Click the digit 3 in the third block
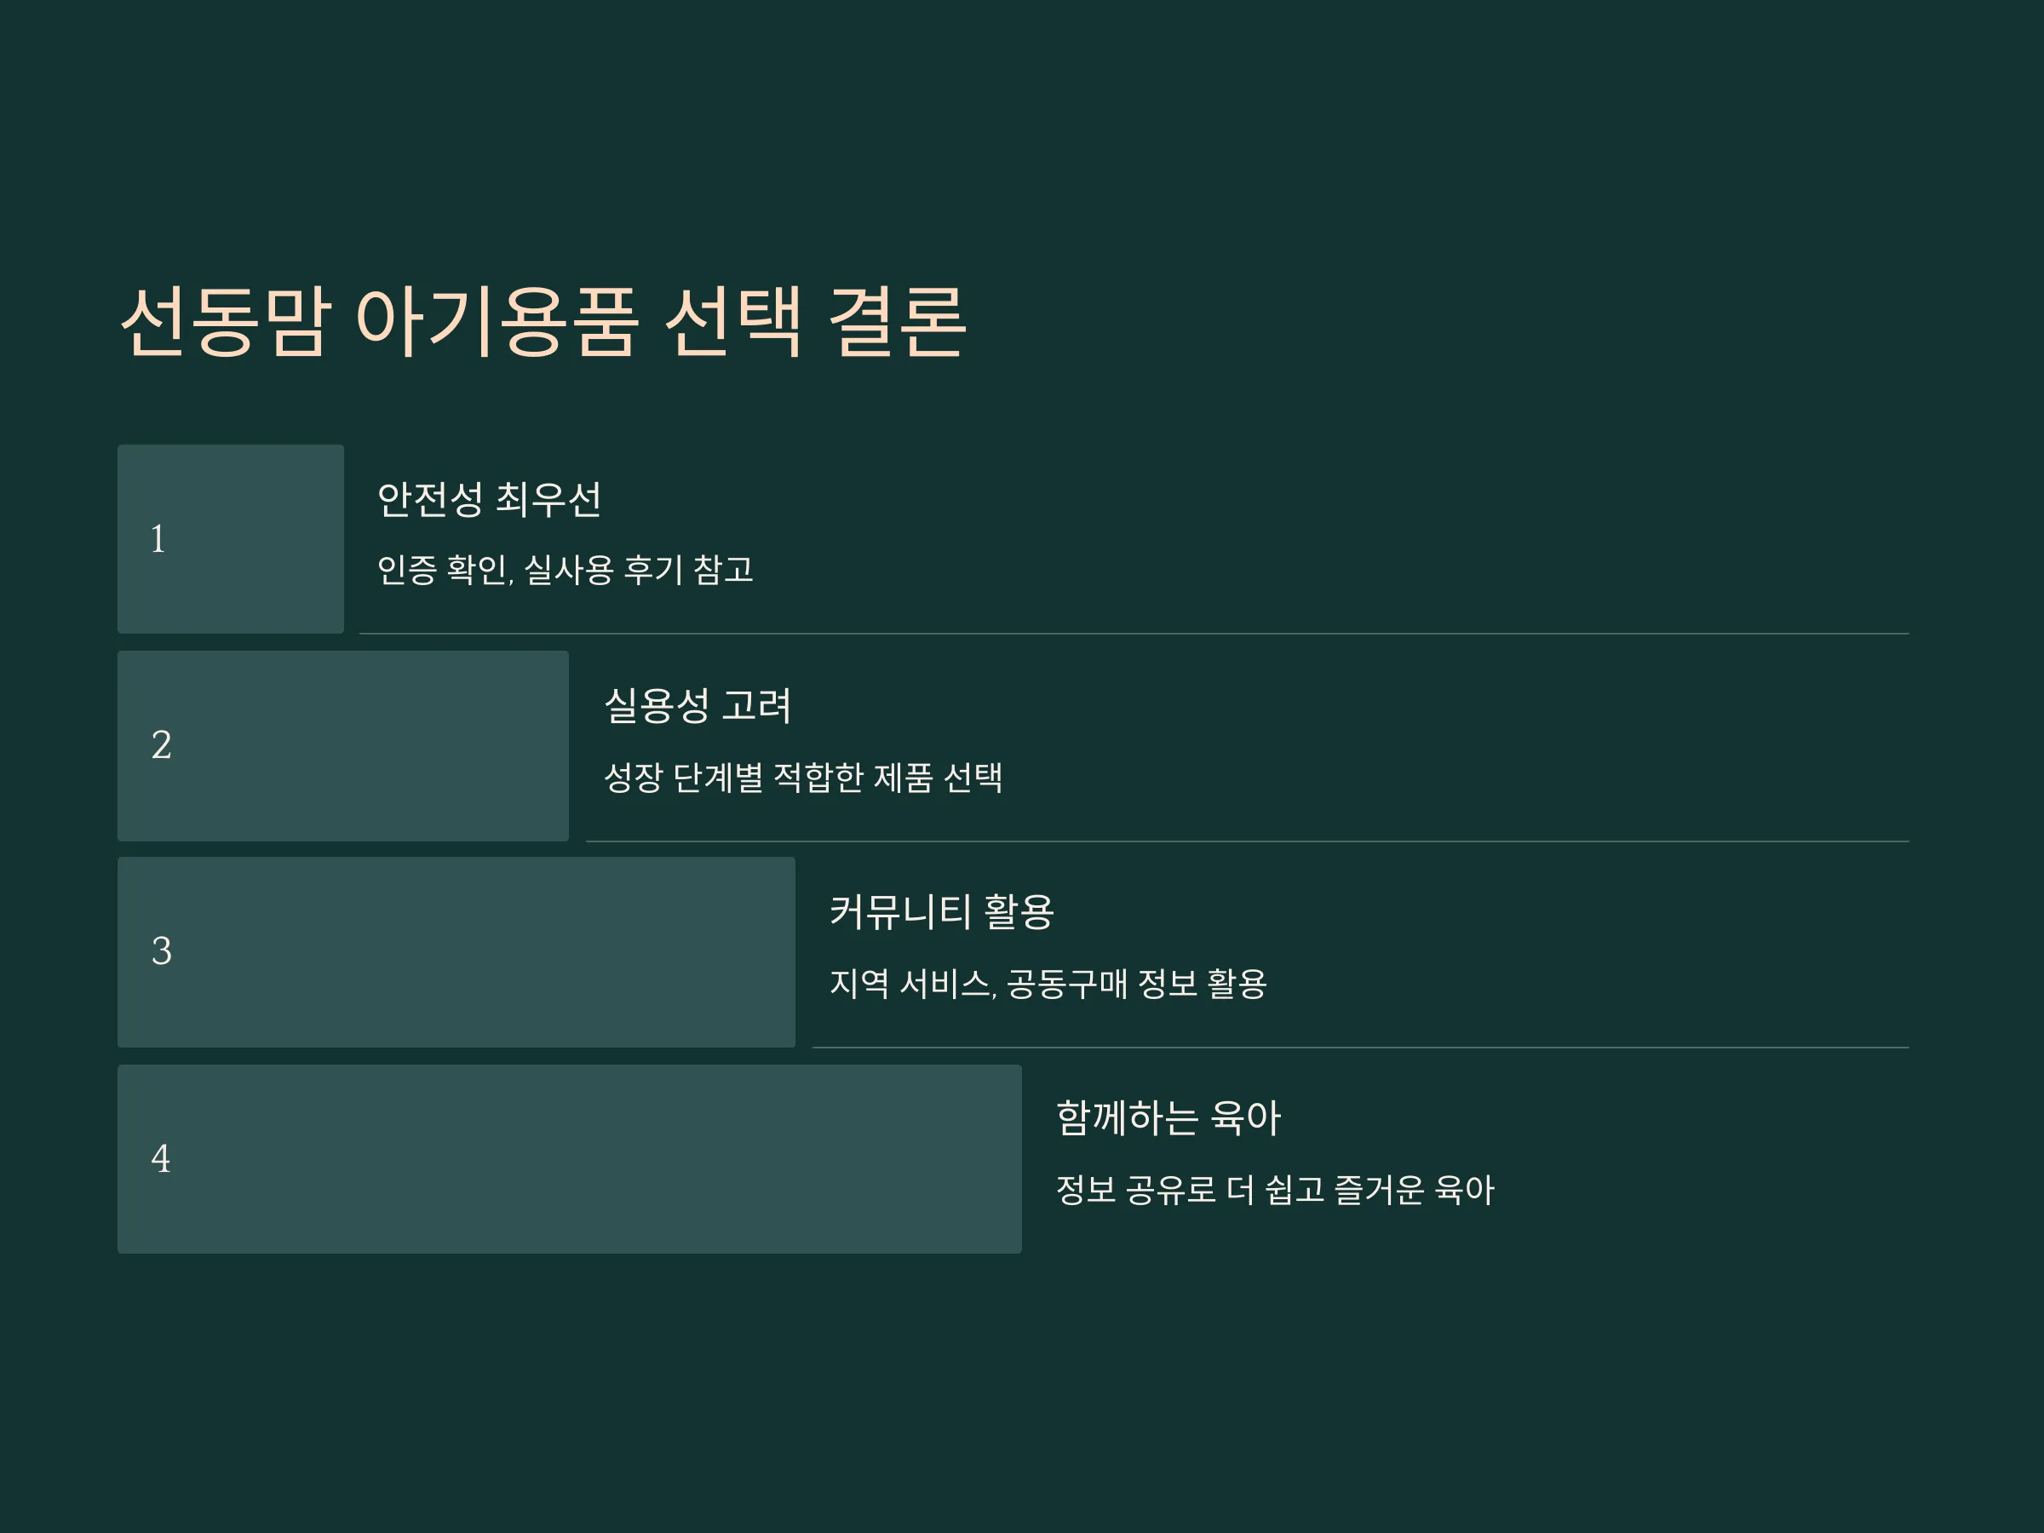The width and height of the screenshot is (2044, 1533). pos(161,952)
